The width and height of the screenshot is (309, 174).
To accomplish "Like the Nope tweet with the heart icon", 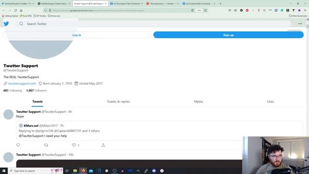I will point(74,145).
